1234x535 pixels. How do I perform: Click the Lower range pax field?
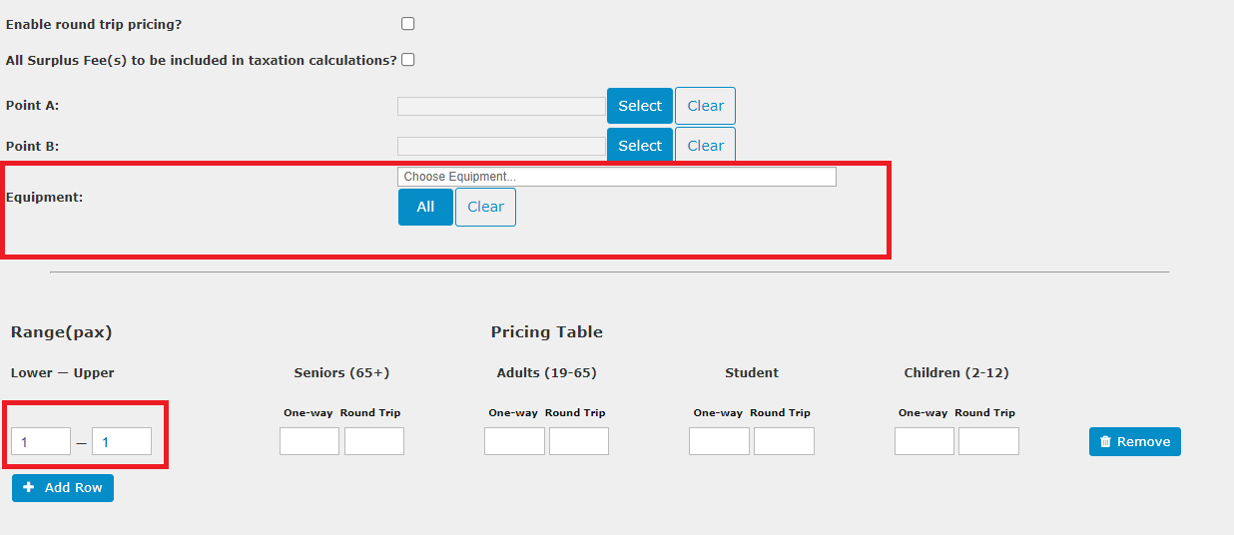click(41, 441)
